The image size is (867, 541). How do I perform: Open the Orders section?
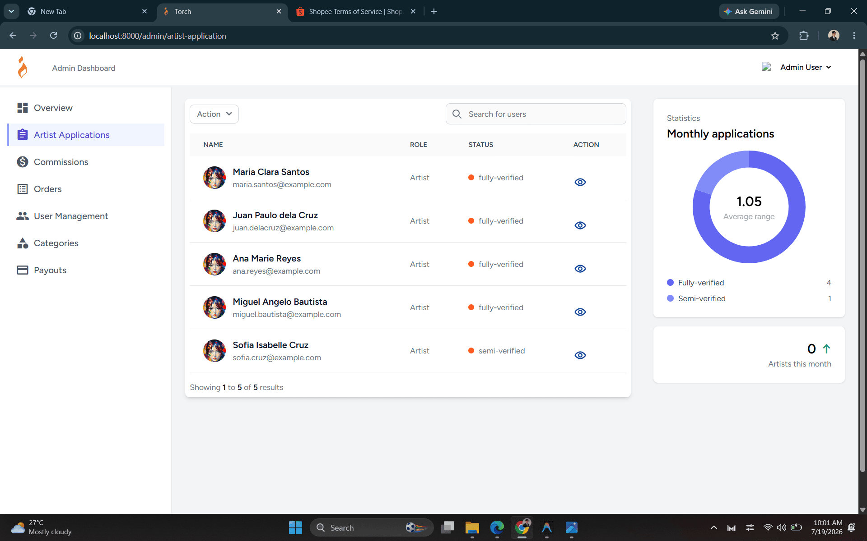coord(86,189)
